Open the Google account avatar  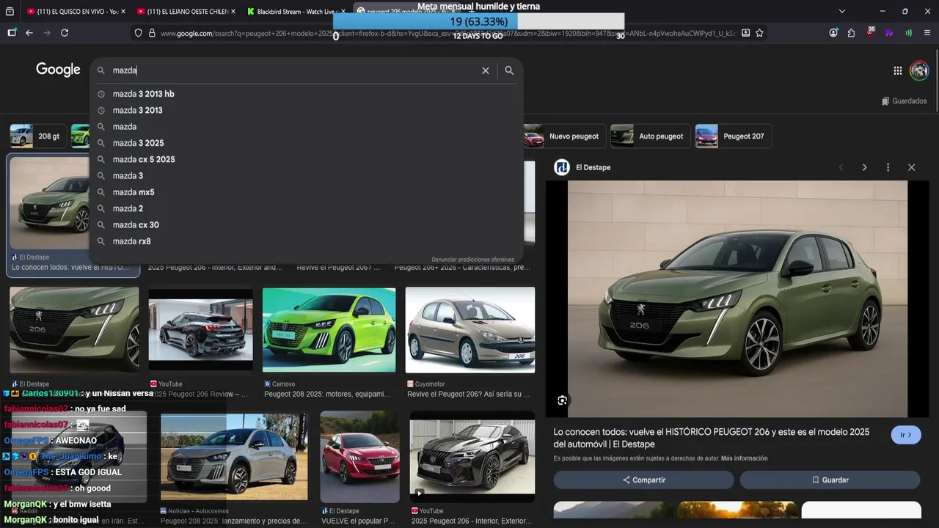pyautogui.click(x=919, y=70)
